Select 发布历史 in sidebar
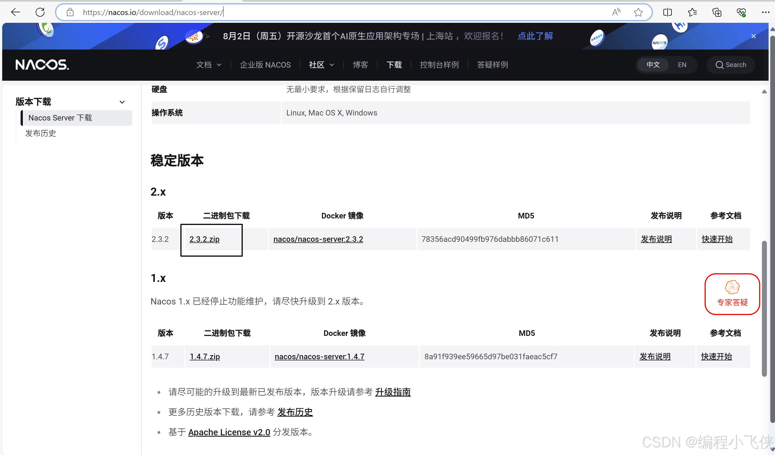This screenshot has height=455, width=775. pyautogui.click(x=41, y=133)
